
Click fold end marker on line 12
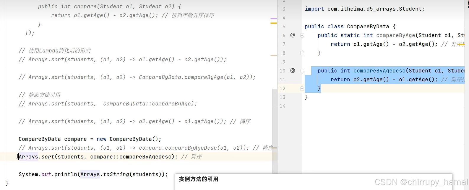(x=302, y=88)
